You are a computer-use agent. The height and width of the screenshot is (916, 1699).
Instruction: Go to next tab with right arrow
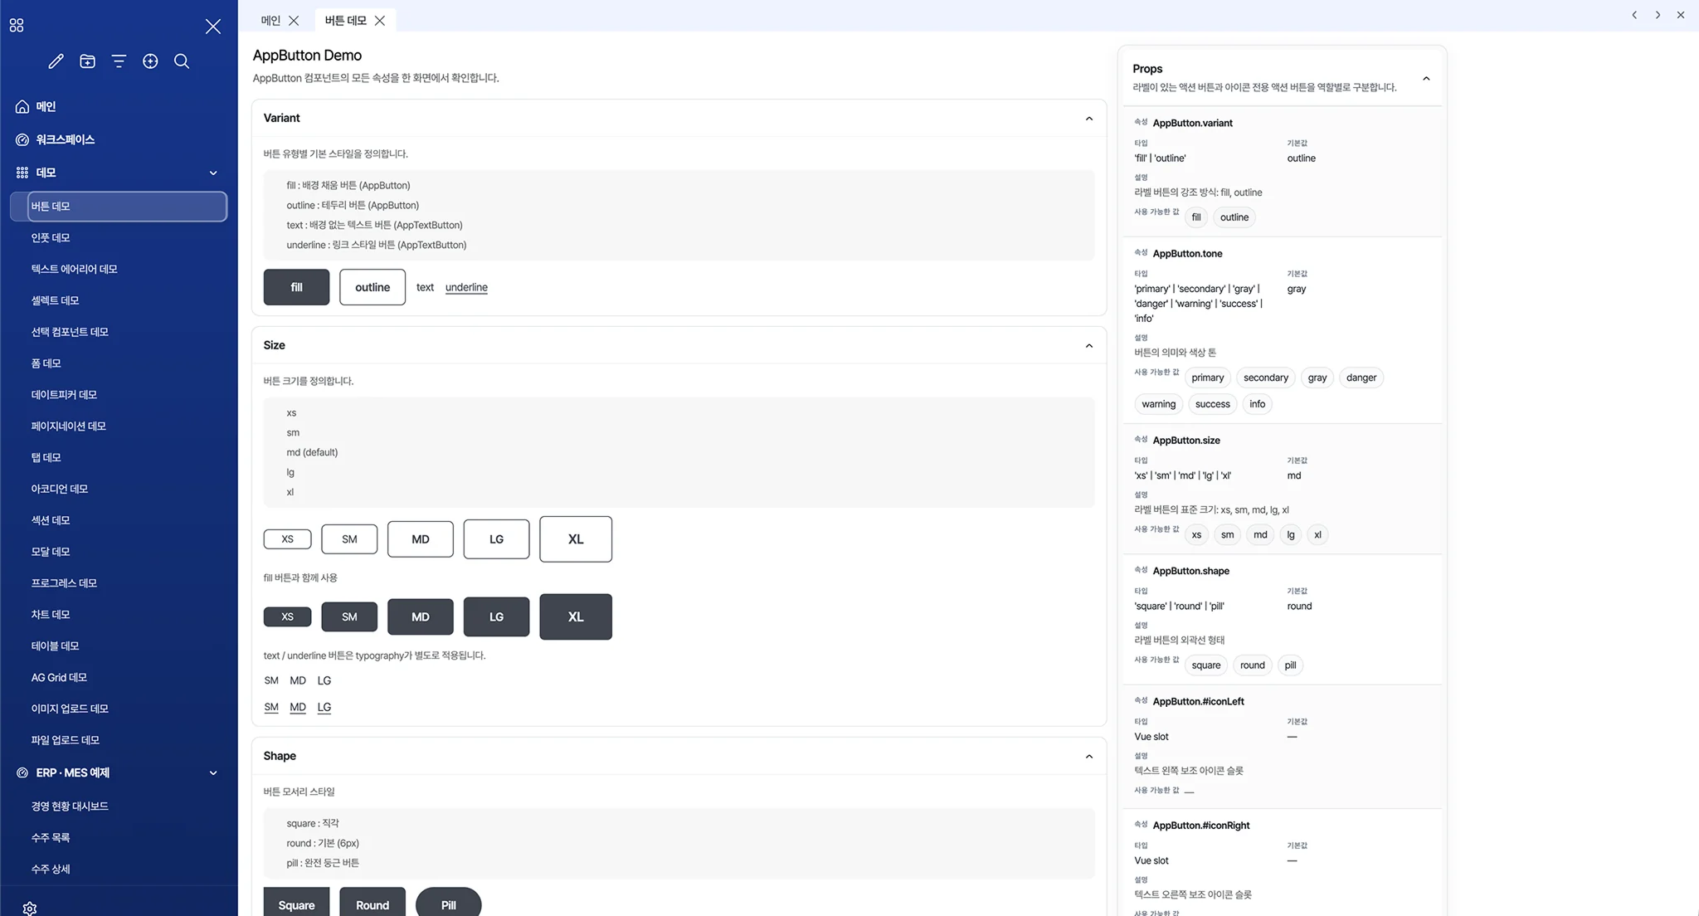1658,15
